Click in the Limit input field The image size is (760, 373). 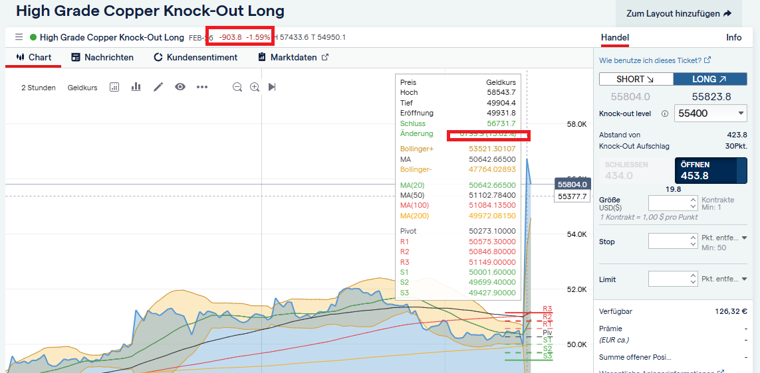point(670,279)
